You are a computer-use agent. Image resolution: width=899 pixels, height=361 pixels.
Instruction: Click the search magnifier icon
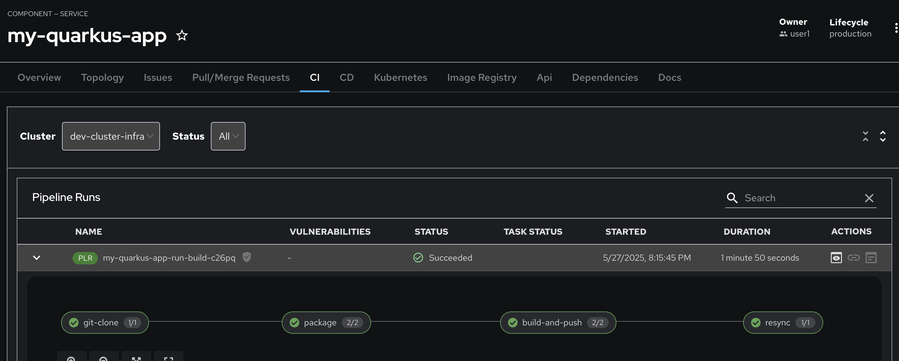click(732, 198)
